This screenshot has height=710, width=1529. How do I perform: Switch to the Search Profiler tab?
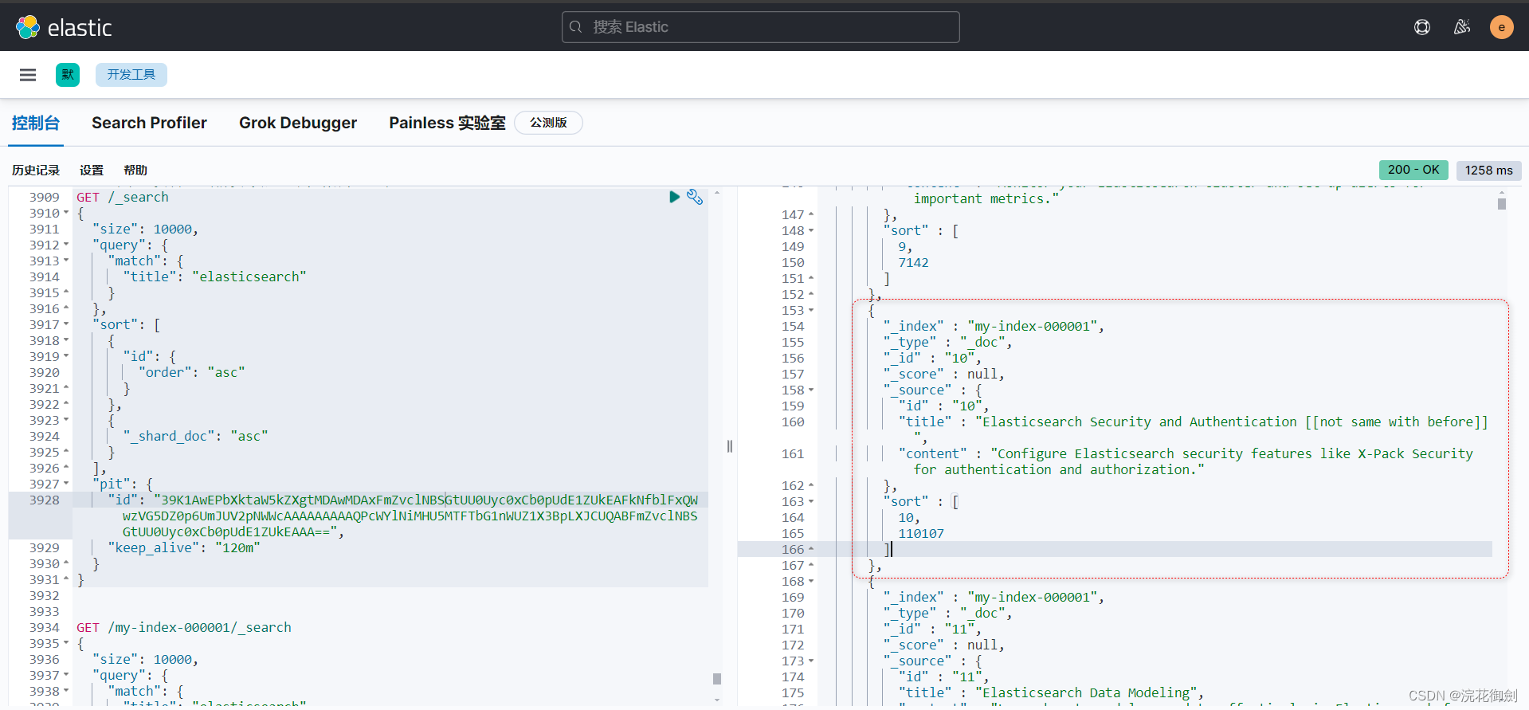pos(149,123)
